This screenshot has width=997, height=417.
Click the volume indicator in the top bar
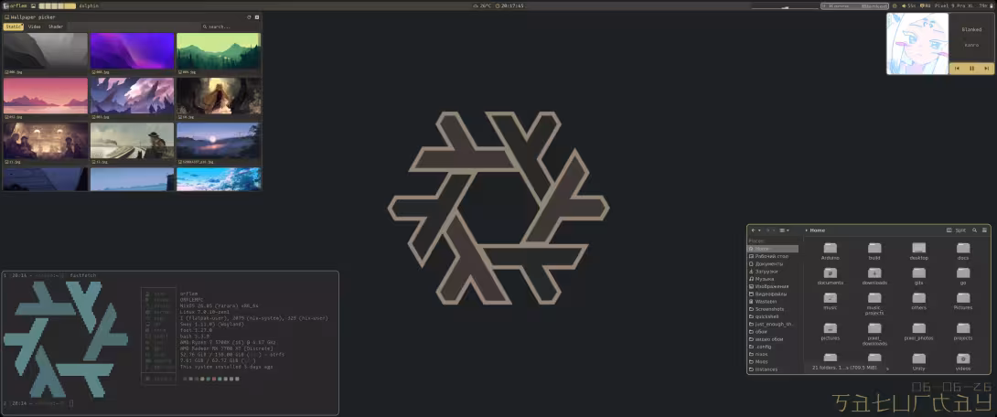(908, 5)
